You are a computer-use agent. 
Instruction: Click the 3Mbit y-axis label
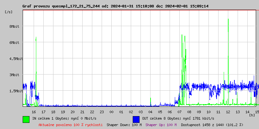pos(14,75)
